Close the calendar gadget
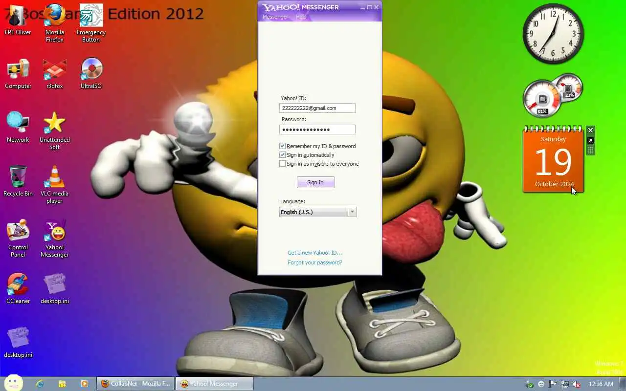The image size is (626, 391). (590, 130)
